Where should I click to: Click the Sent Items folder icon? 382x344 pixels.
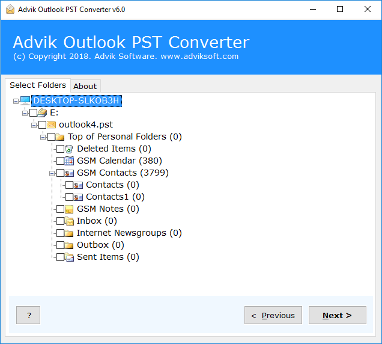(69, 257)
